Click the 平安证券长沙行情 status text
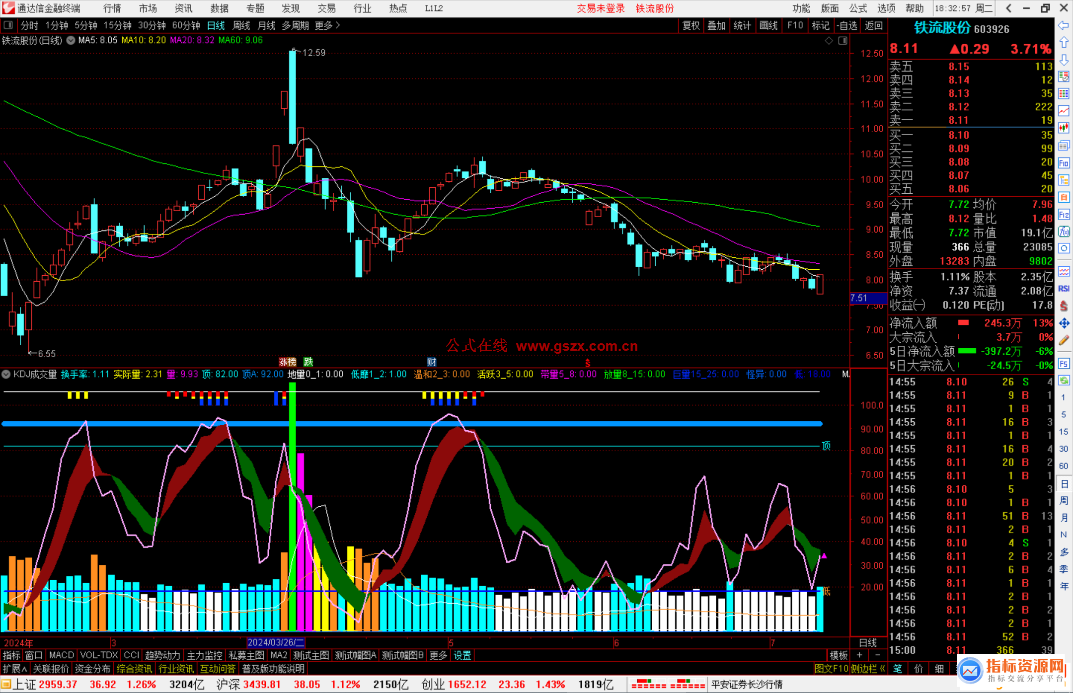 (x=747, y=685)
